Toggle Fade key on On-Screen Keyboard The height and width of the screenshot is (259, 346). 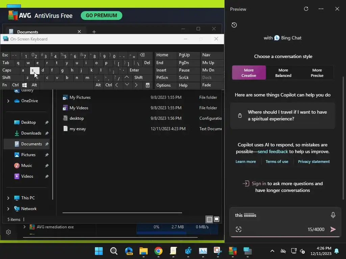212,85
